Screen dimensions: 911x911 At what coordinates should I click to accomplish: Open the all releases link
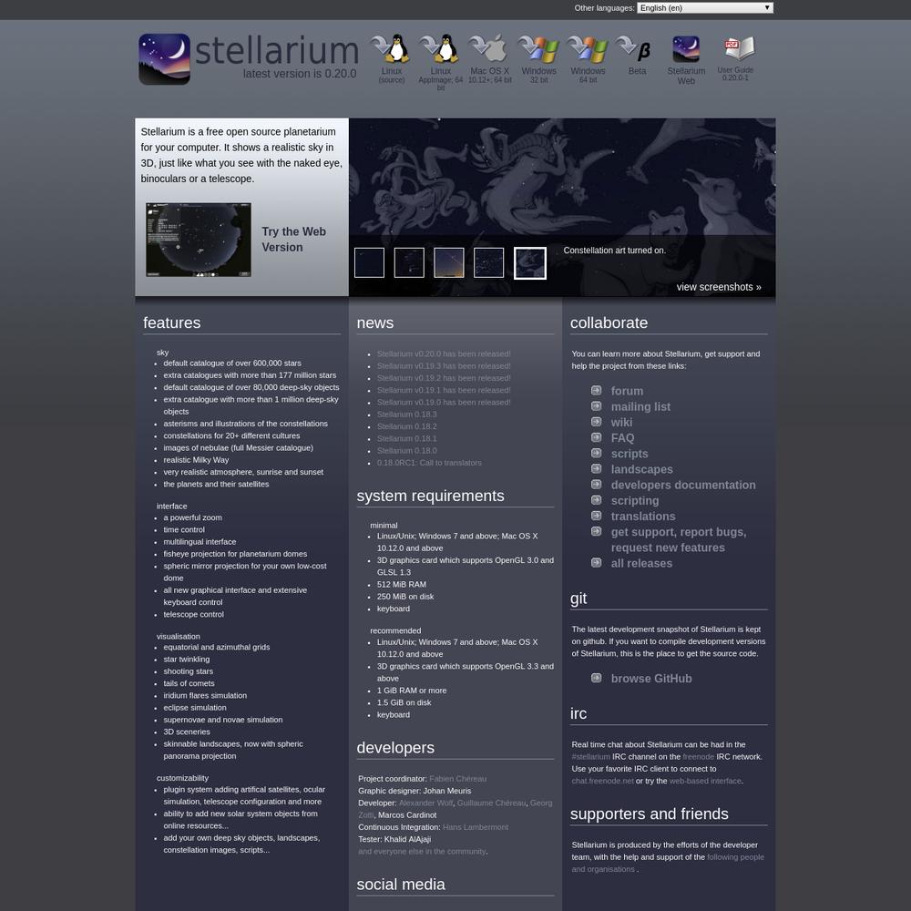point(641,564)
